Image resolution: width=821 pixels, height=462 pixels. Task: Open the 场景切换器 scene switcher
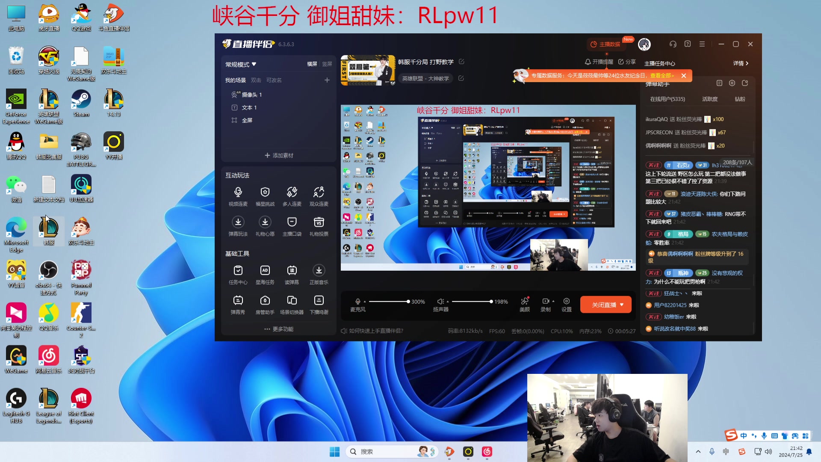[x=292, y=300]
